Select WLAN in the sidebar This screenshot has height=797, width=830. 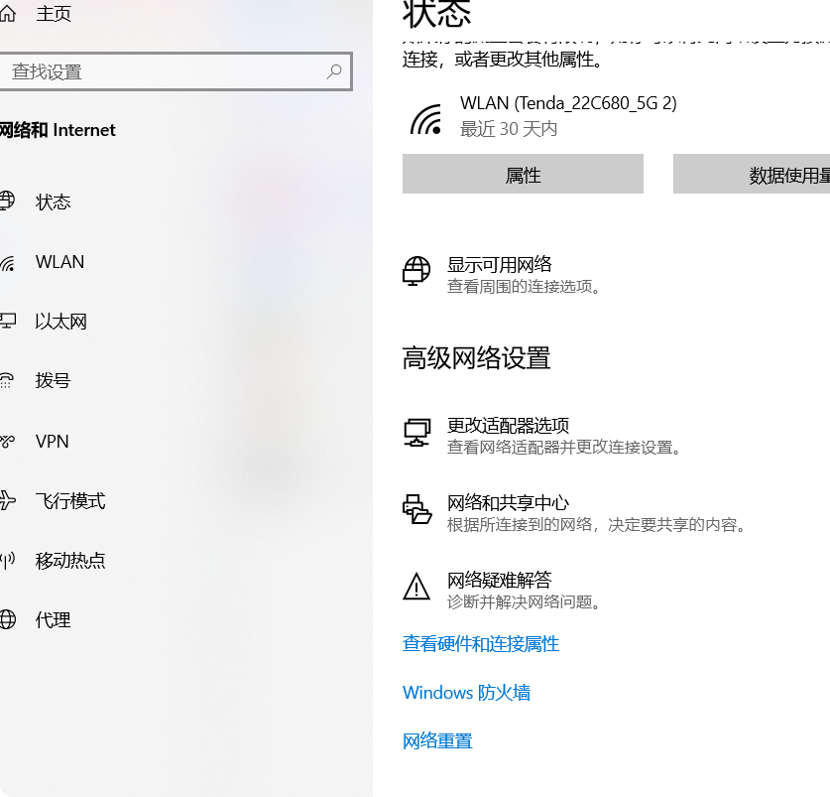[x=59, y=262]
